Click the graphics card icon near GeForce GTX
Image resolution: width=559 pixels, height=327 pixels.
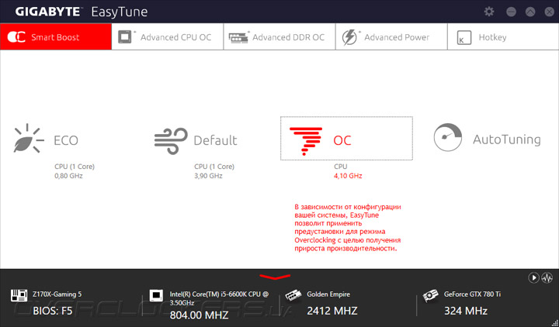430,295
